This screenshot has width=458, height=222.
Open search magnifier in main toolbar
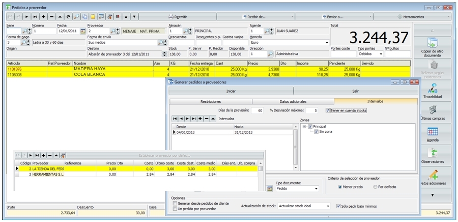tap(76, 17)
